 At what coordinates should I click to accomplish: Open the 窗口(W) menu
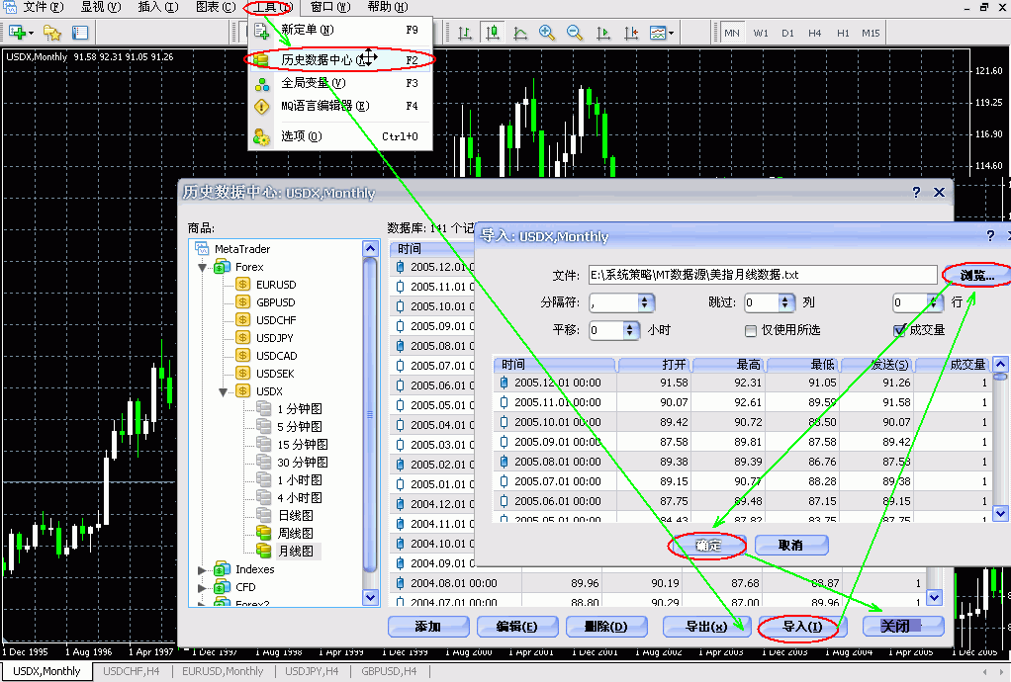click(330, 7)
